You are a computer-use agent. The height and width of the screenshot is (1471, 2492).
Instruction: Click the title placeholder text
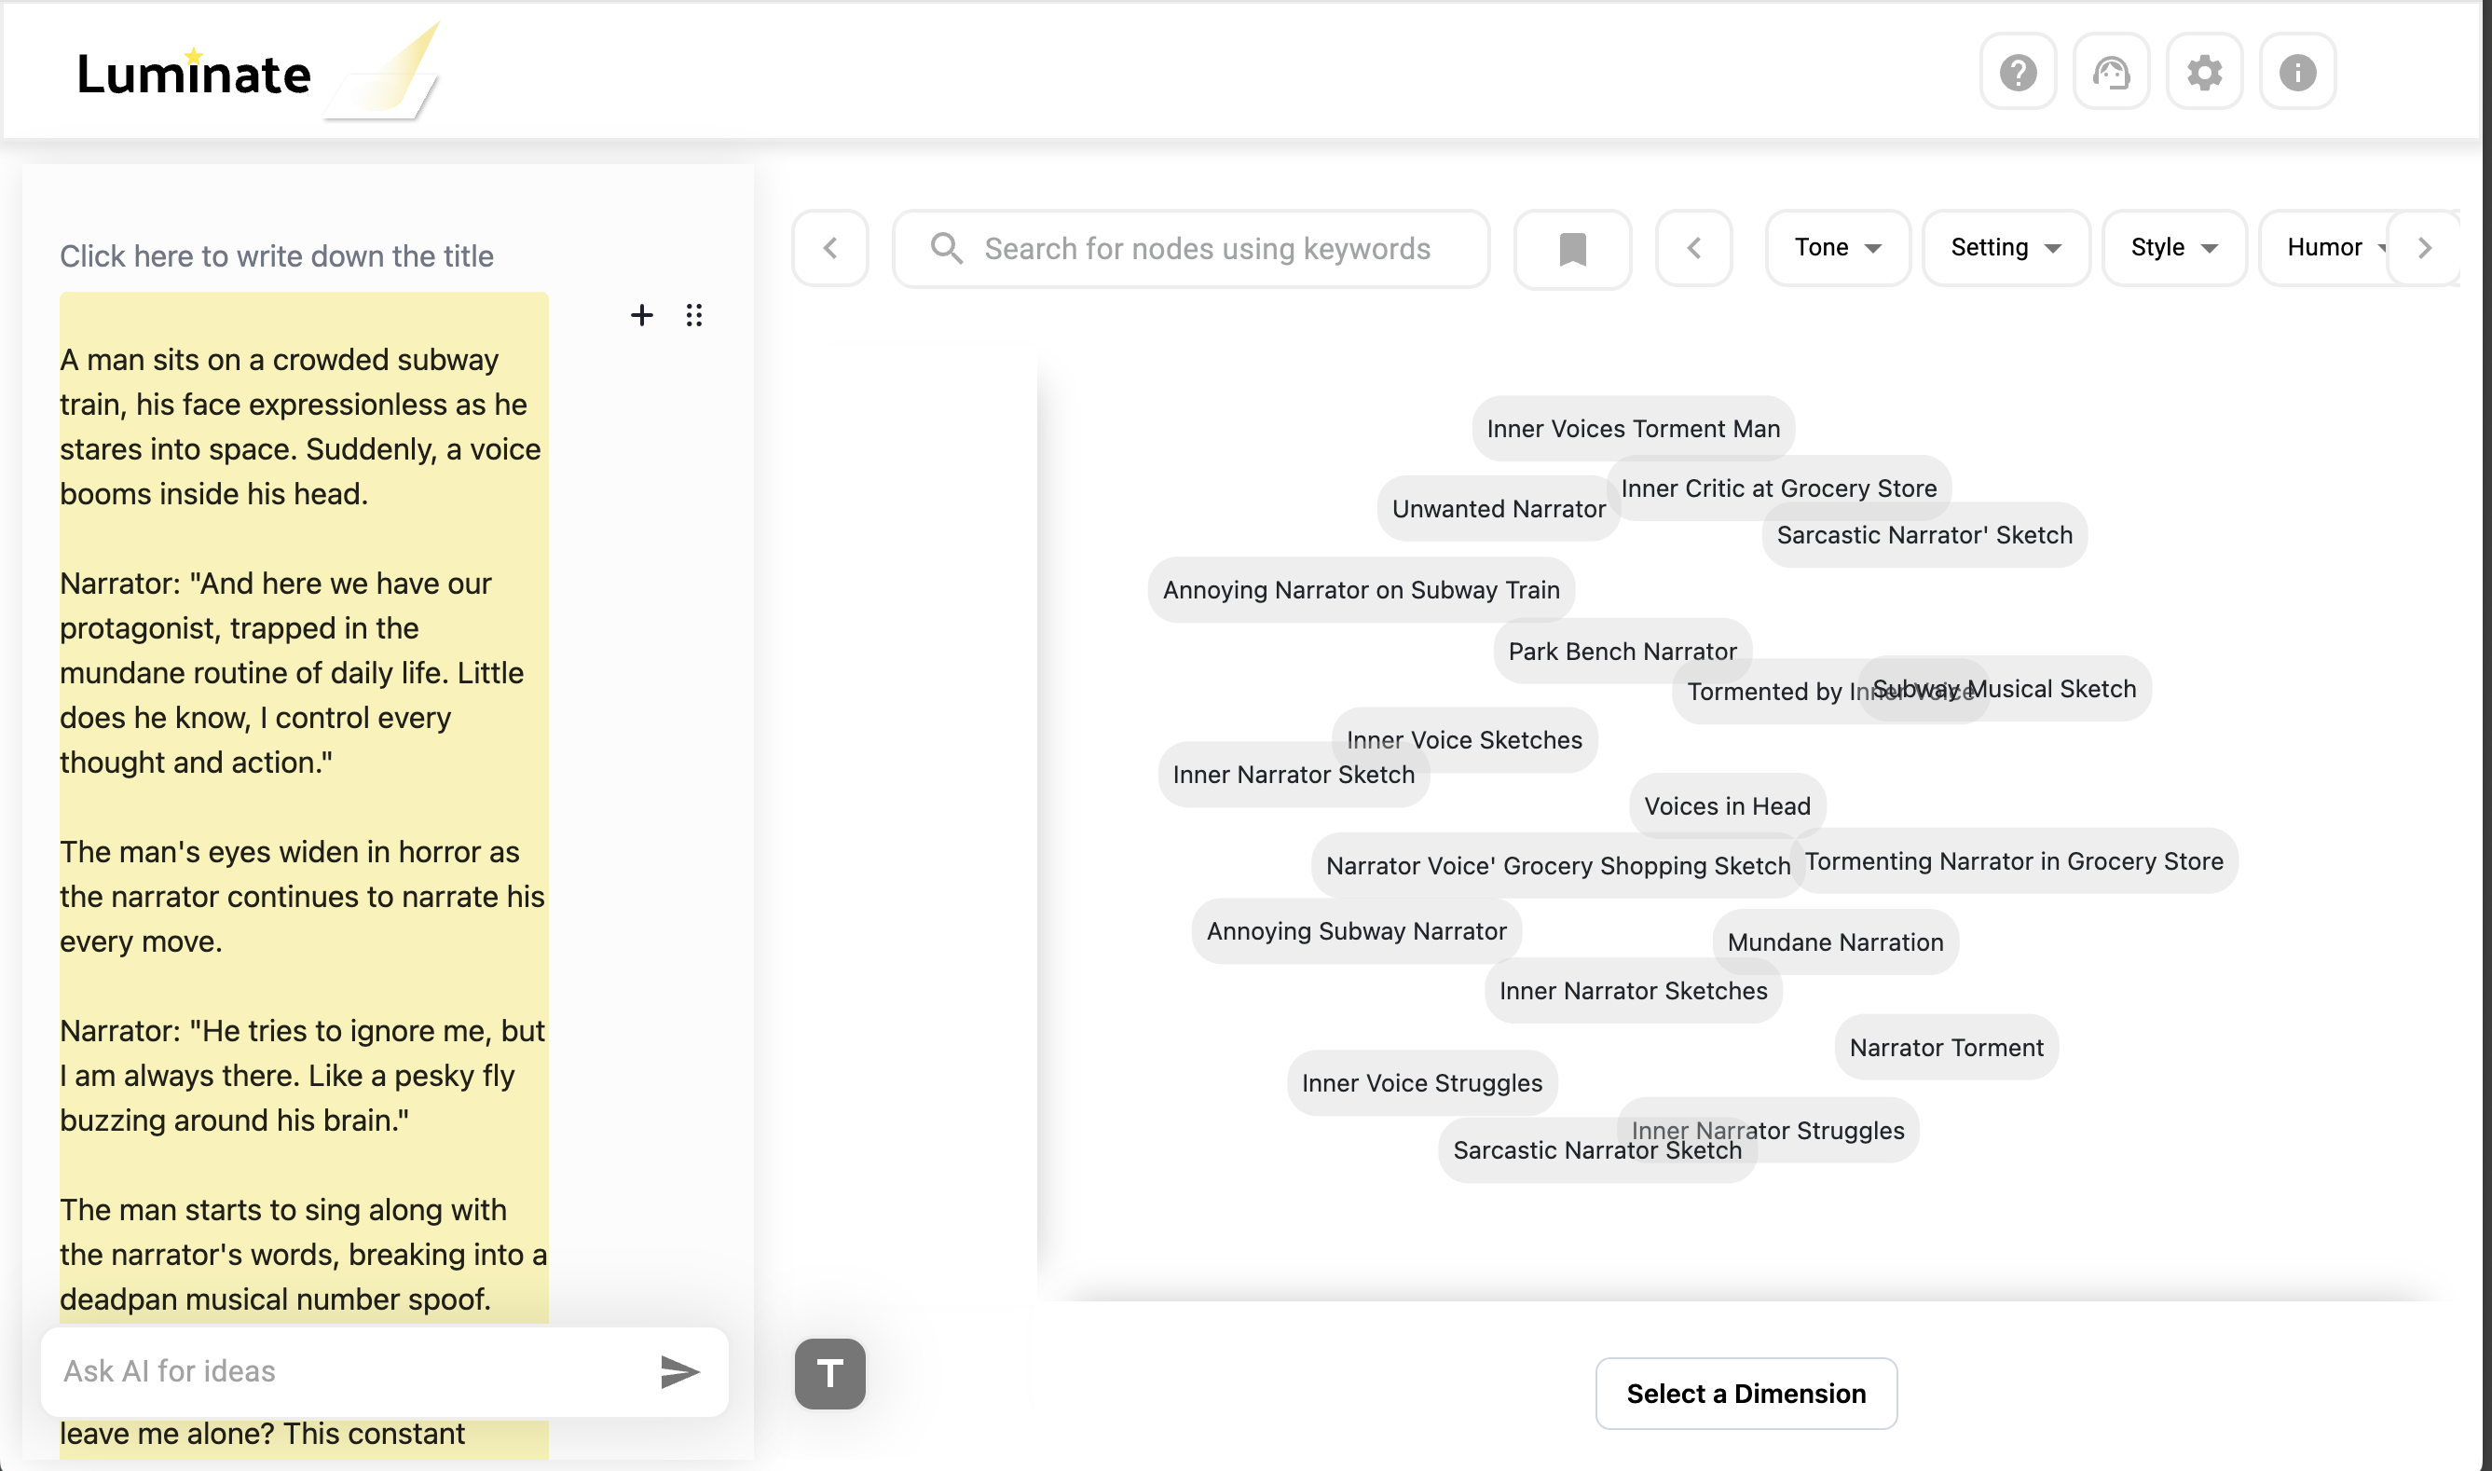tap(277, 255)
